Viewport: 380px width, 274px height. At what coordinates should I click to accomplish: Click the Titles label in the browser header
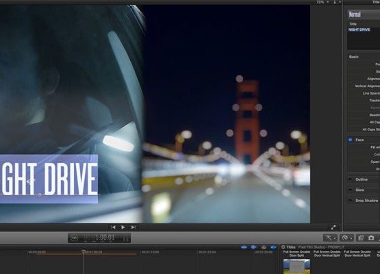pyautogui.click(x=291, y=247)
